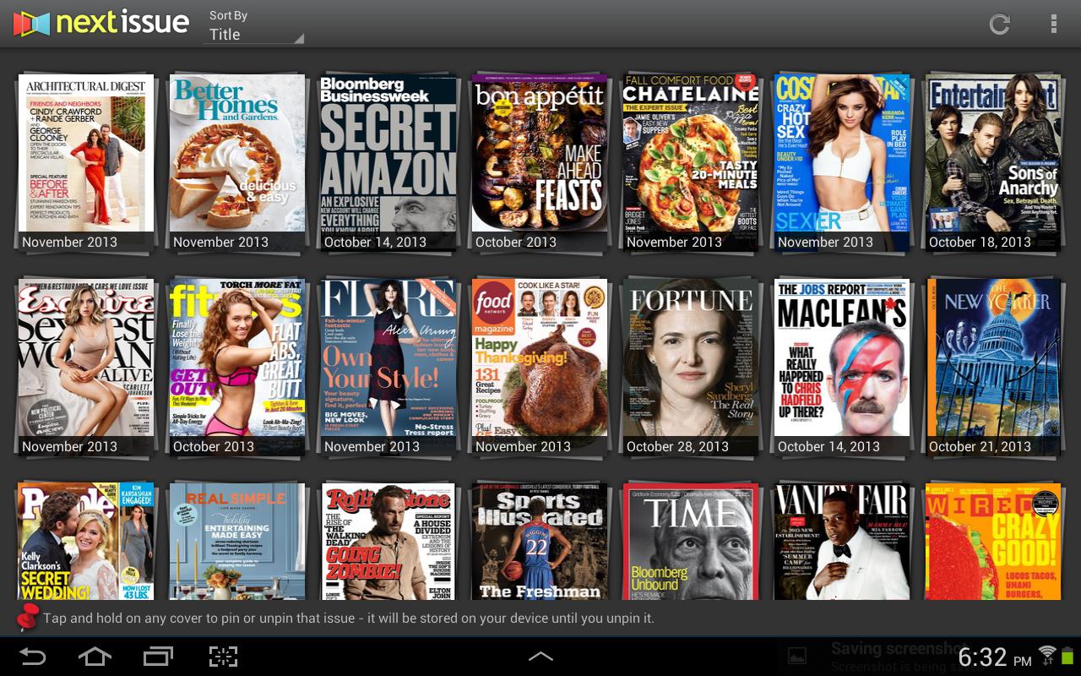Open the Fitness October 2013 issue
The width and height of the screenshot is (1081, 676).
tap(237, 368)
